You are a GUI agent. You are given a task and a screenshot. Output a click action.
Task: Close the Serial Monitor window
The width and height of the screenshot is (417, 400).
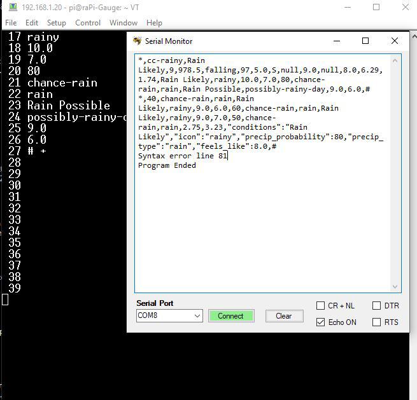click(395, 41)
